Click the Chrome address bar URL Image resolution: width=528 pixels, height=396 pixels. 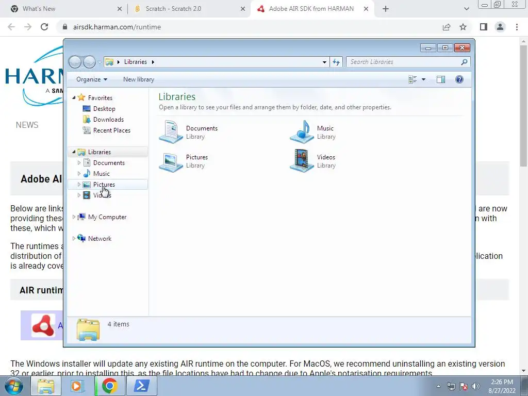pos(117,27)
